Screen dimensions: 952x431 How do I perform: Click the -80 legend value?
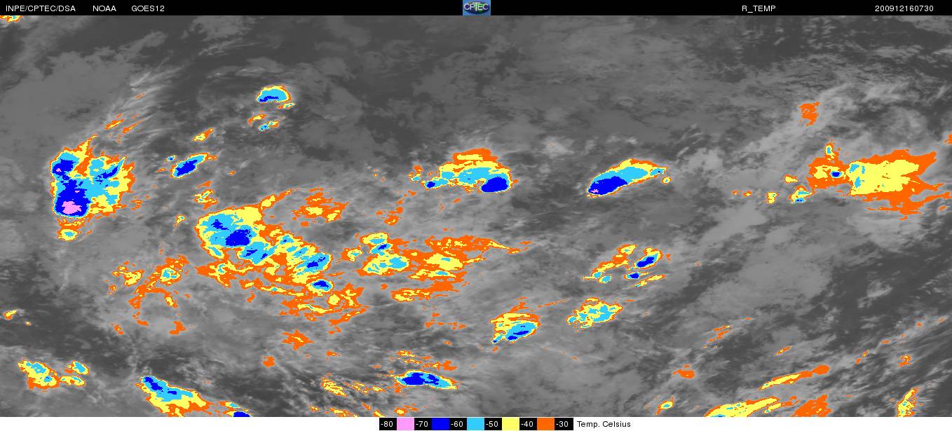coord(387,424)
